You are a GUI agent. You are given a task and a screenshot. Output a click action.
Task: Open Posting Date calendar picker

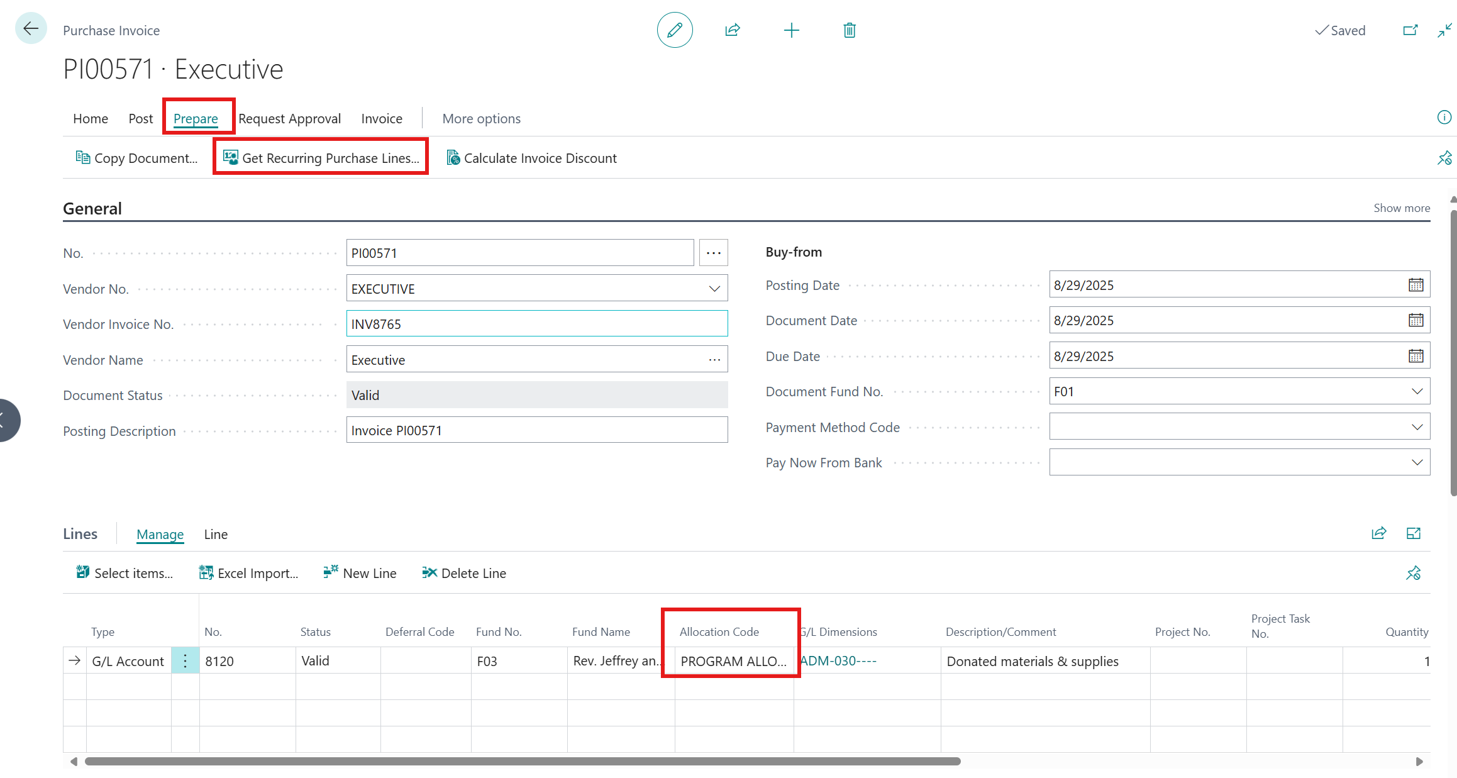click(1415, 286)
